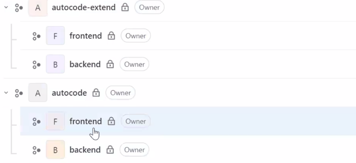Click the A avatar of autocode-extend
The height and width of the screenshot is (163, 356).
pyautogui.click(x=38, y=8)
